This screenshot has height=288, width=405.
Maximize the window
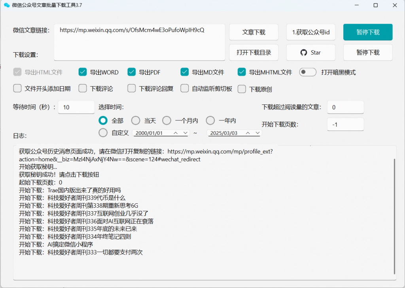[x=376, y=5]
